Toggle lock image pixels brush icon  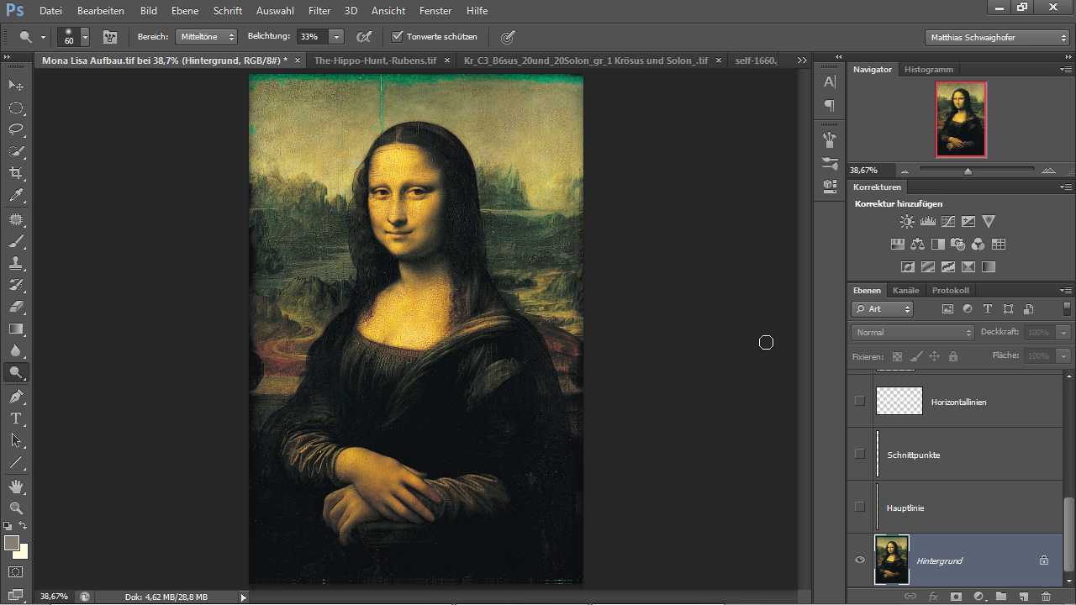916,356
